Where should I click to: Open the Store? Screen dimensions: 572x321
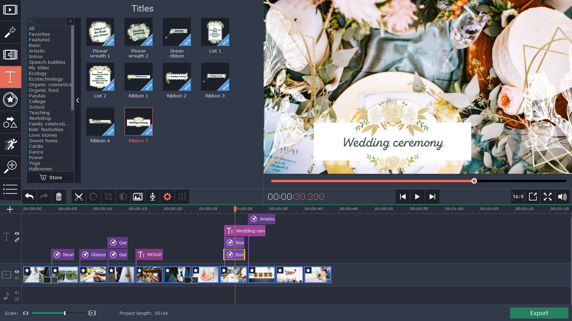(50, 177)
